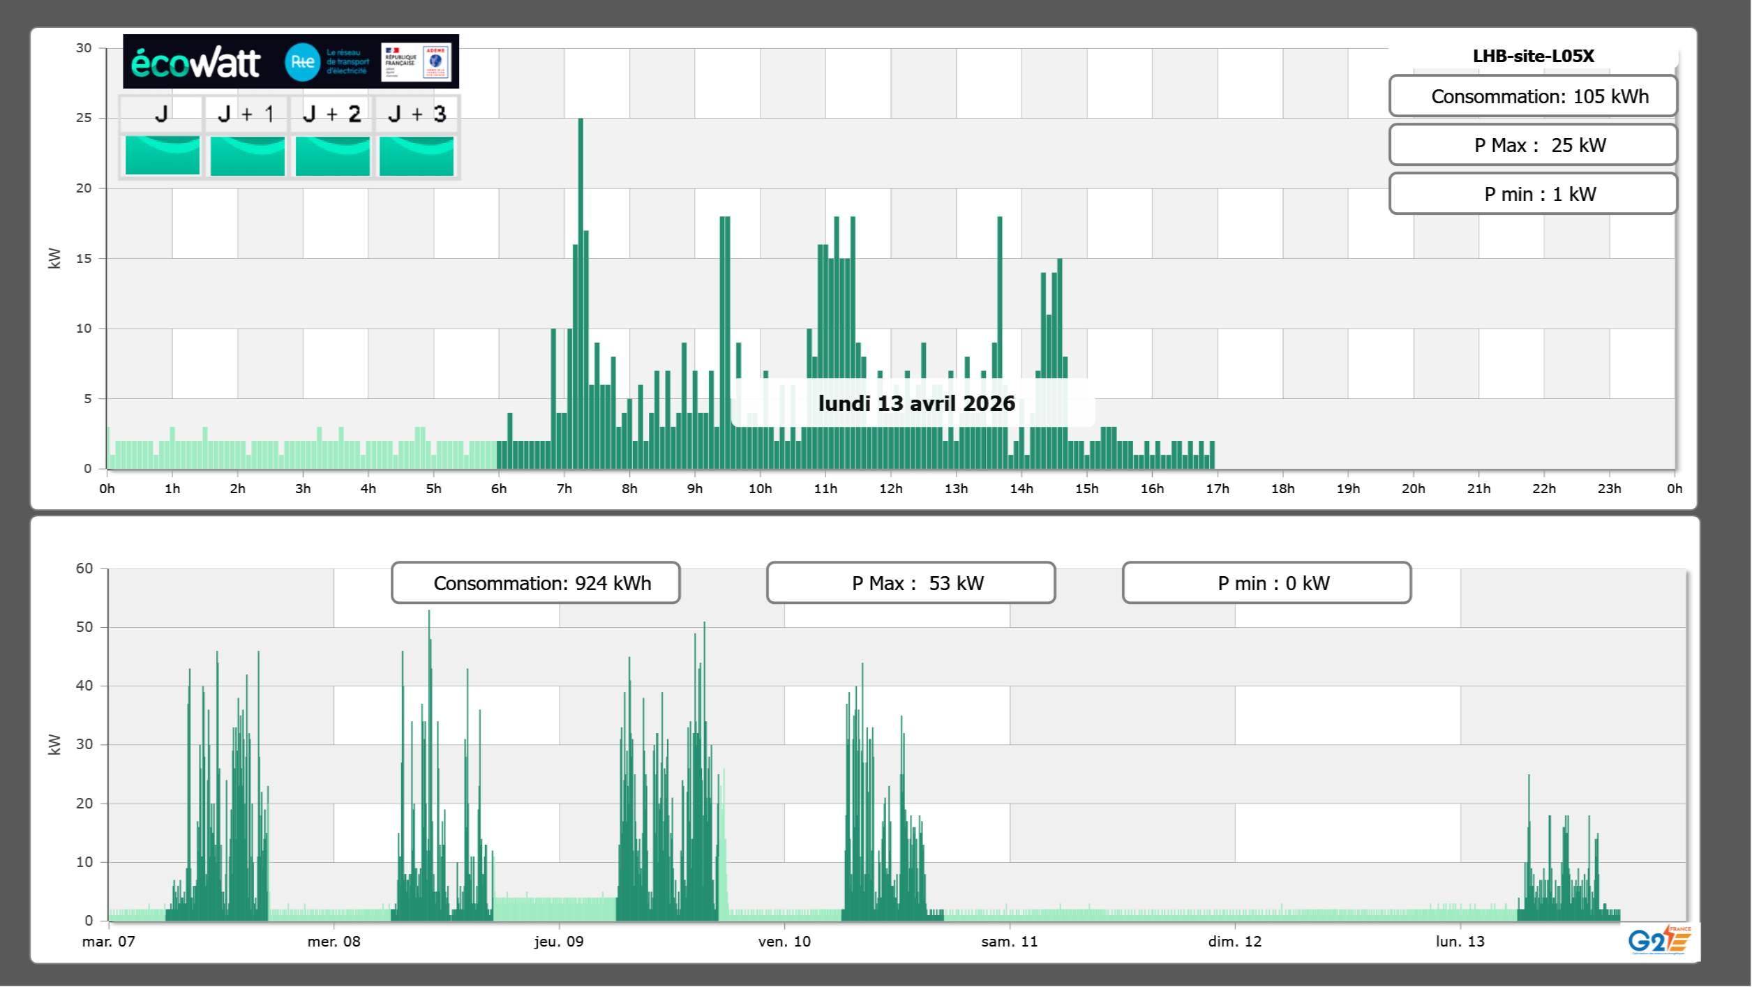Click the jeu. 09 axis label
The image size is (1752, 987).
tap(559, 942)
